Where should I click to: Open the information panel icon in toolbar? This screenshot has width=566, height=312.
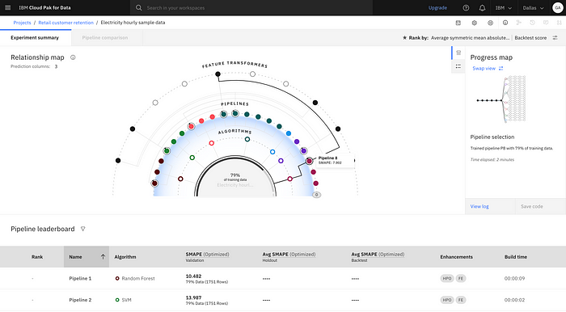point(505,23)
